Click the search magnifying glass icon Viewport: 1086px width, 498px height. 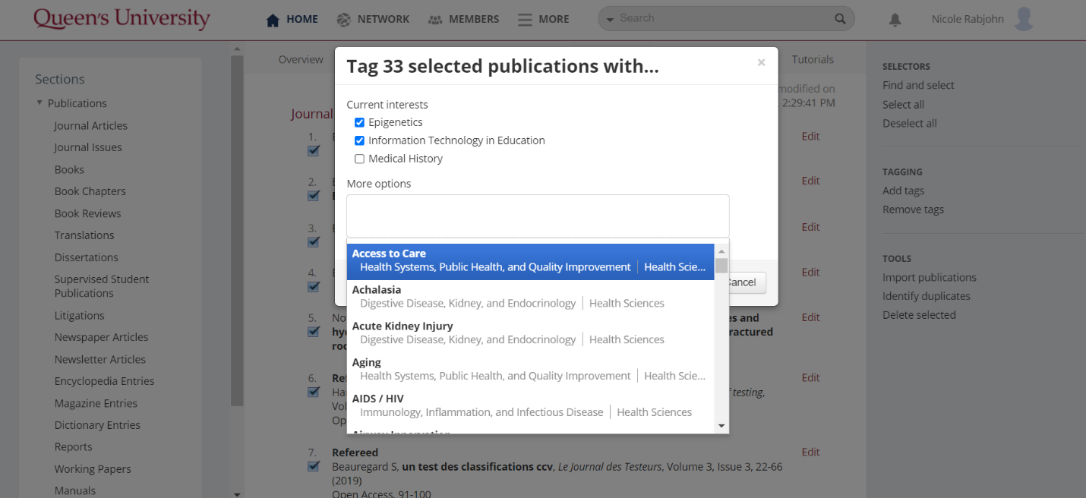click(x=840, y=19)
